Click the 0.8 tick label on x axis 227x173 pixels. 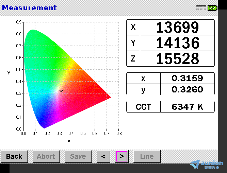tap(119, 133)
